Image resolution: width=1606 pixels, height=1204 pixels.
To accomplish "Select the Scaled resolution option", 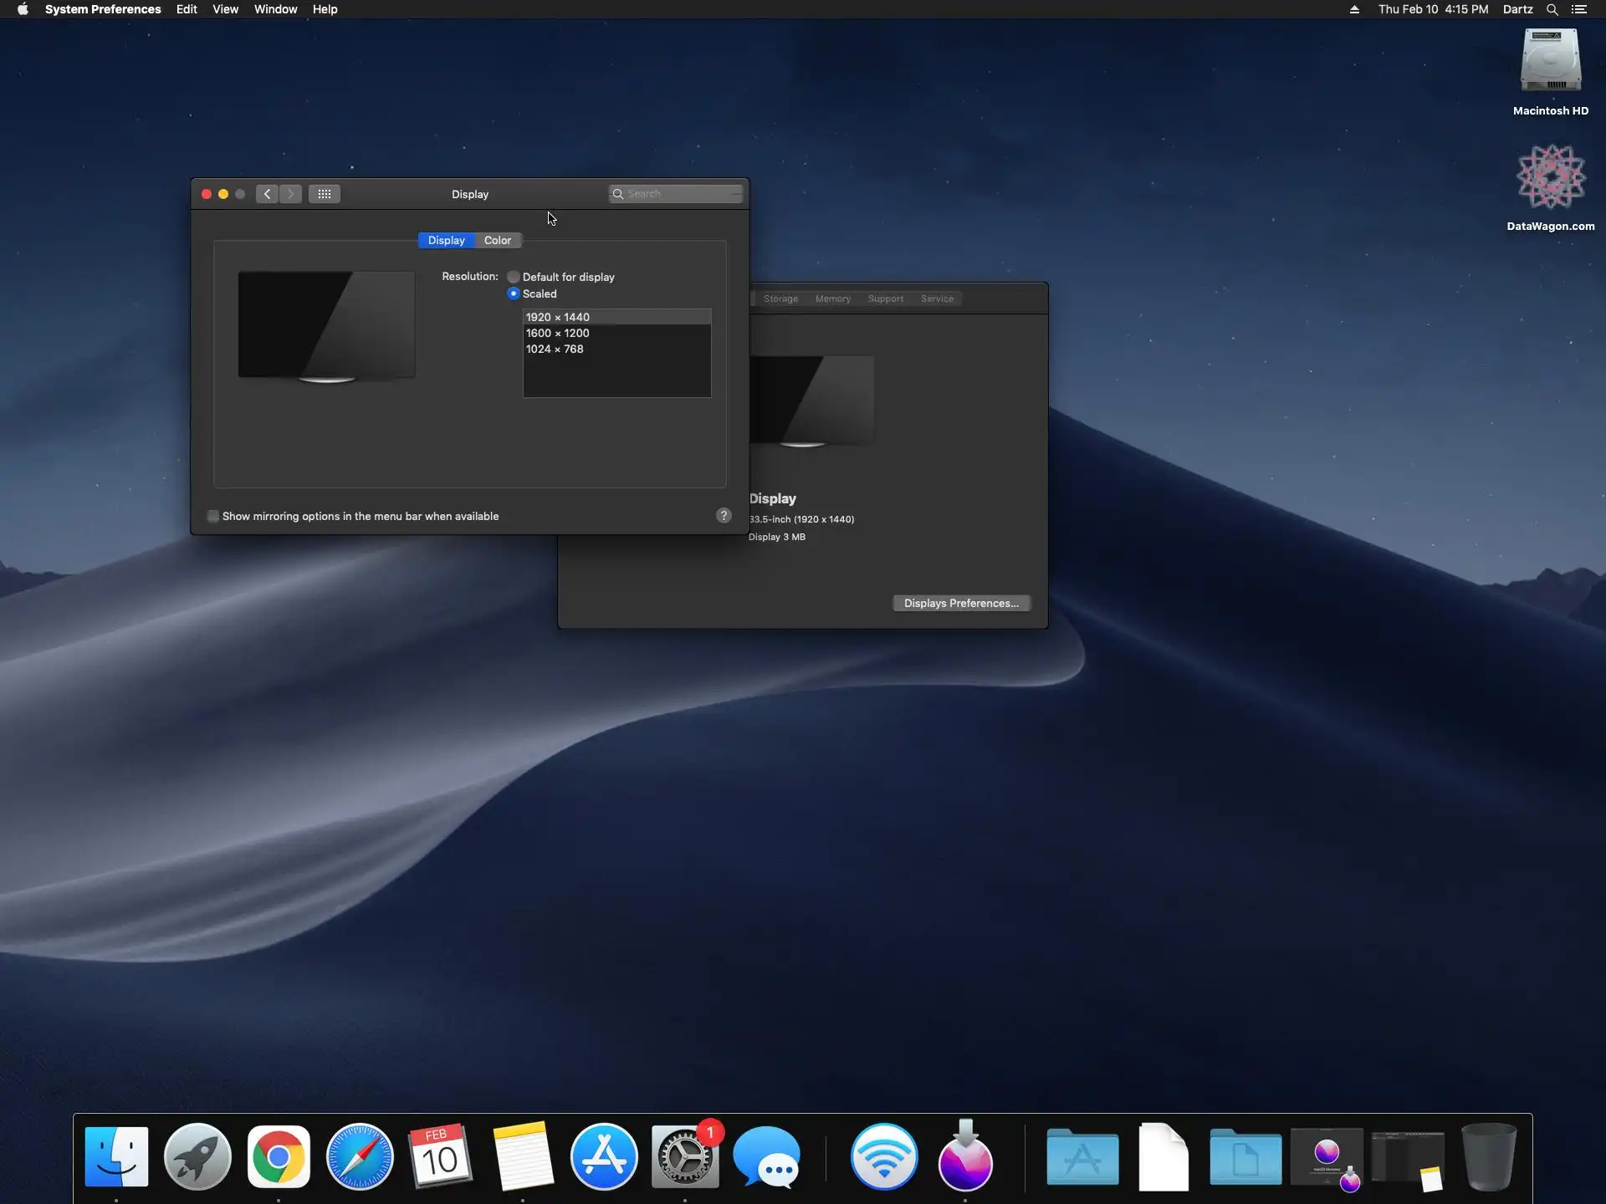I will point(514,293).
